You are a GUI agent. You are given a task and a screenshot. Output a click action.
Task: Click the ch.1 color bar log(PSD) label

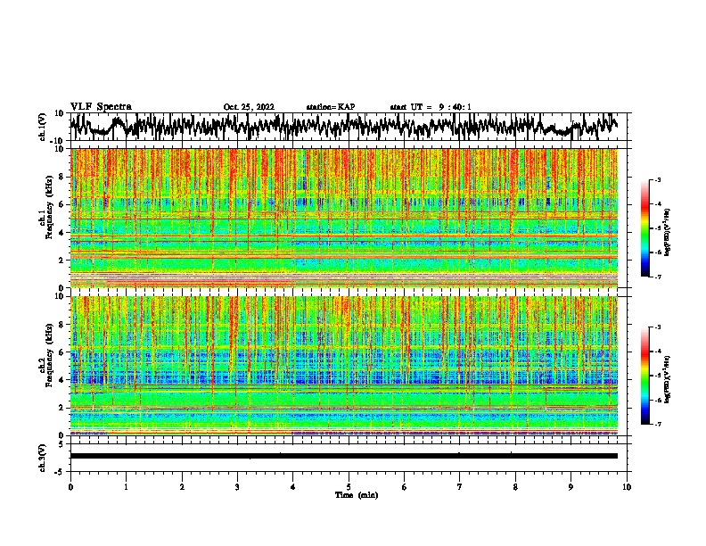668,232
